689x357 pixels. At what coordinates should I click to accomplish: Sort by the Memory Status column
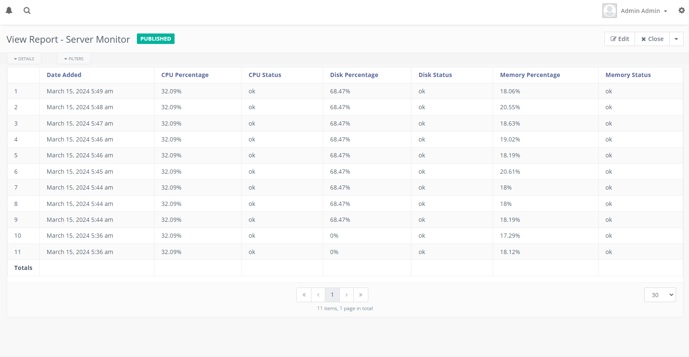coord(628,75)
